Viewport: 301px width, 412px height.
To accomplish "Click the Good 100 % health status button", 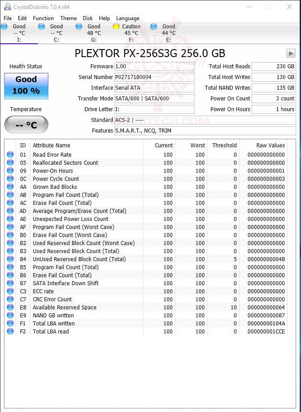I will pos(26,86).
